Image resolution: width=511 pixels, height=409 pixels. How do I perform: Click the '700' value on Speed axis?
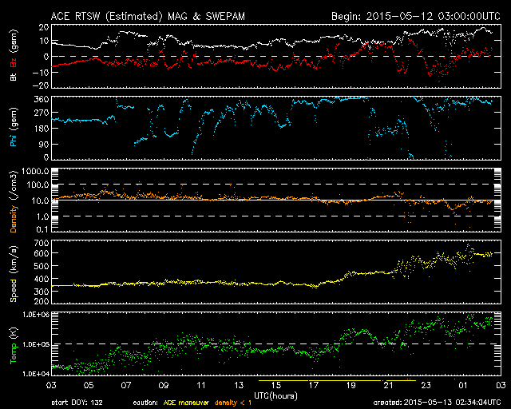click(42, 243)
